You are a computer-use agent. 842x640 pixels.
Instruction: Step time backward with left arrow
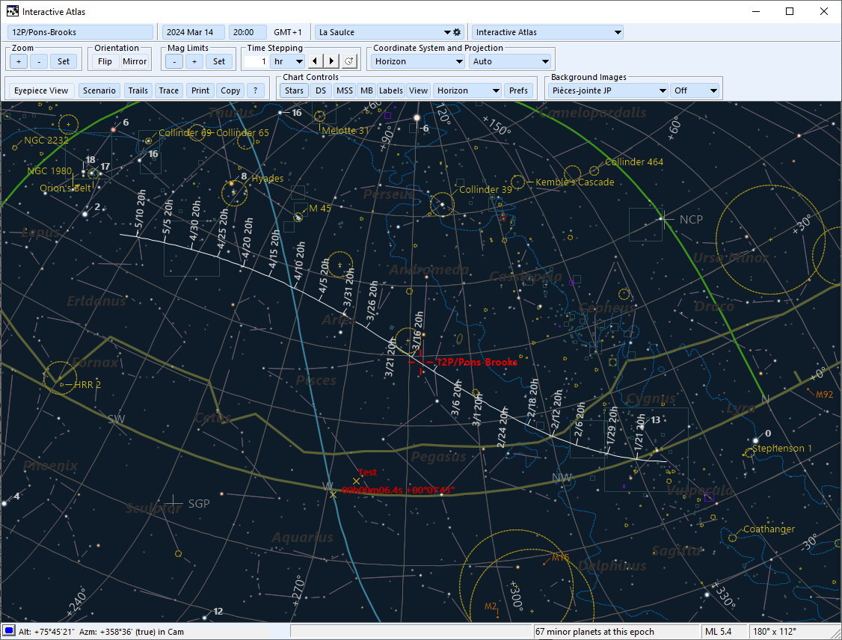point(316,61)
